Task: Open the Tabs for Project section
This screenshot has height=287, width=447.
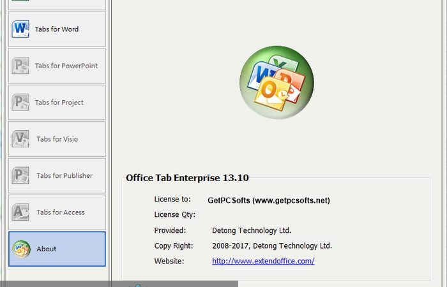Action: coord(57,103)
